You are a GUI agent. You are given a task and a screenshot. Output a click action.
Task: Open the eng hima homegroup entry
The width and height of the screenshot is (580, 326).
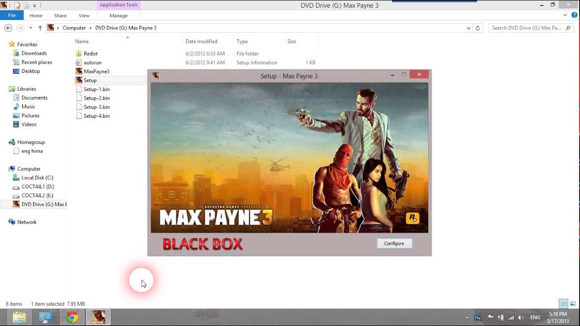(x=32, y=151)
